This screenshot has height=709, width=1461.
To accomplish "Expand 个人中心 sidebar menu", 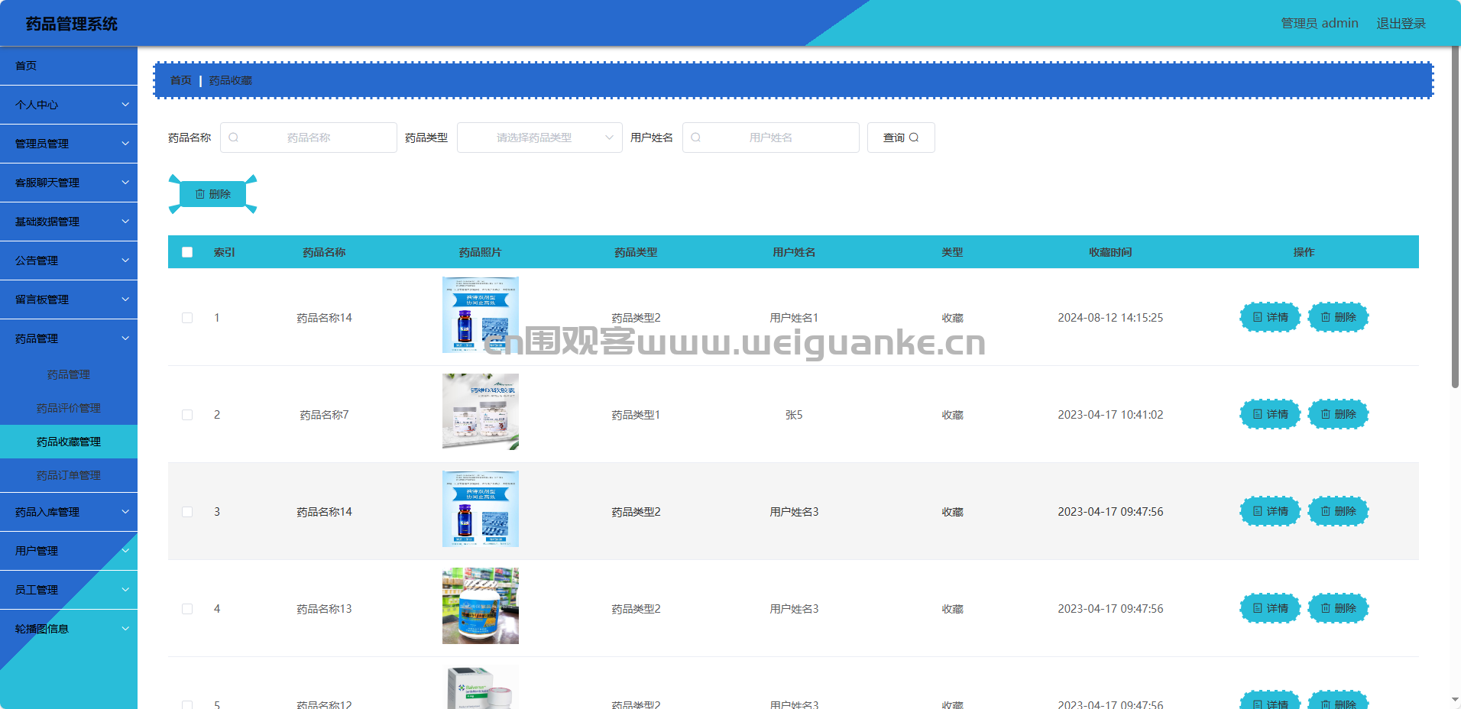I will (69, 105).
